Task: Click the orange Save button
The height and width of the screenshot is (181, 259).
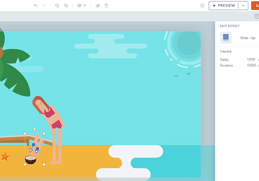Action: (255, 6)
